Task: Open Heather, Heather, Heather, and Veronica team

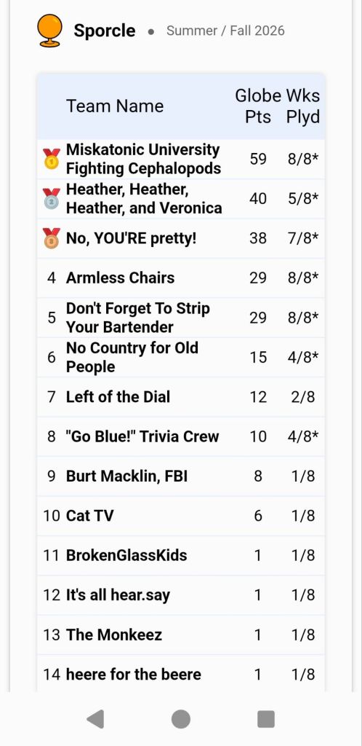Action: (x=144, y=198)
